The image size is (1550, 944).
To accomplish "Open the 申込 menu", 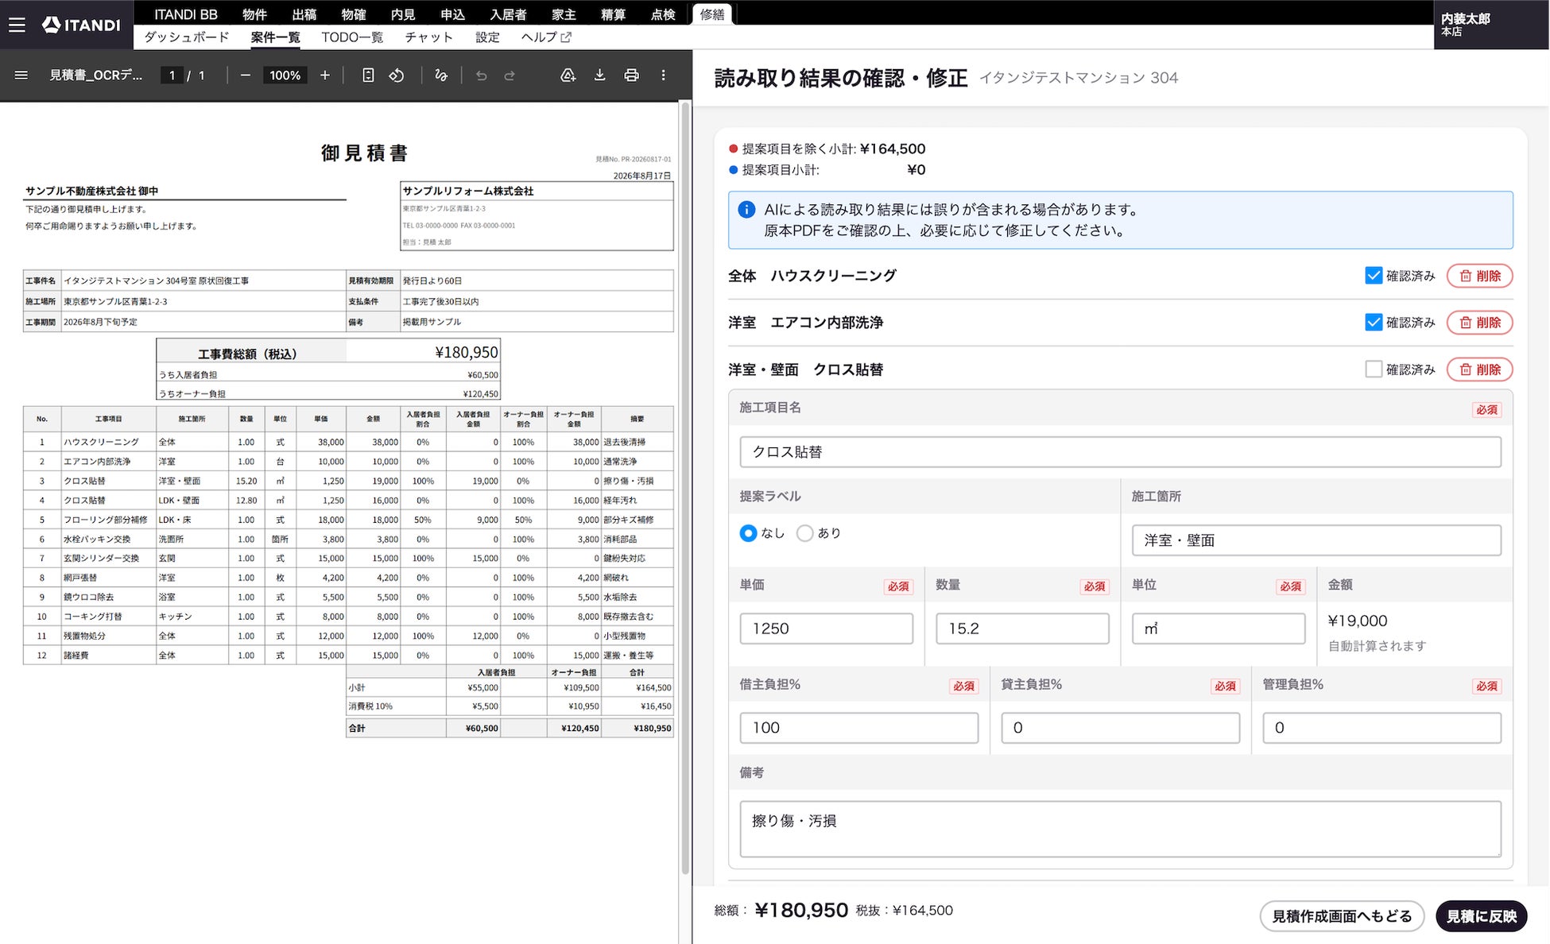I will tap(452, 14).
